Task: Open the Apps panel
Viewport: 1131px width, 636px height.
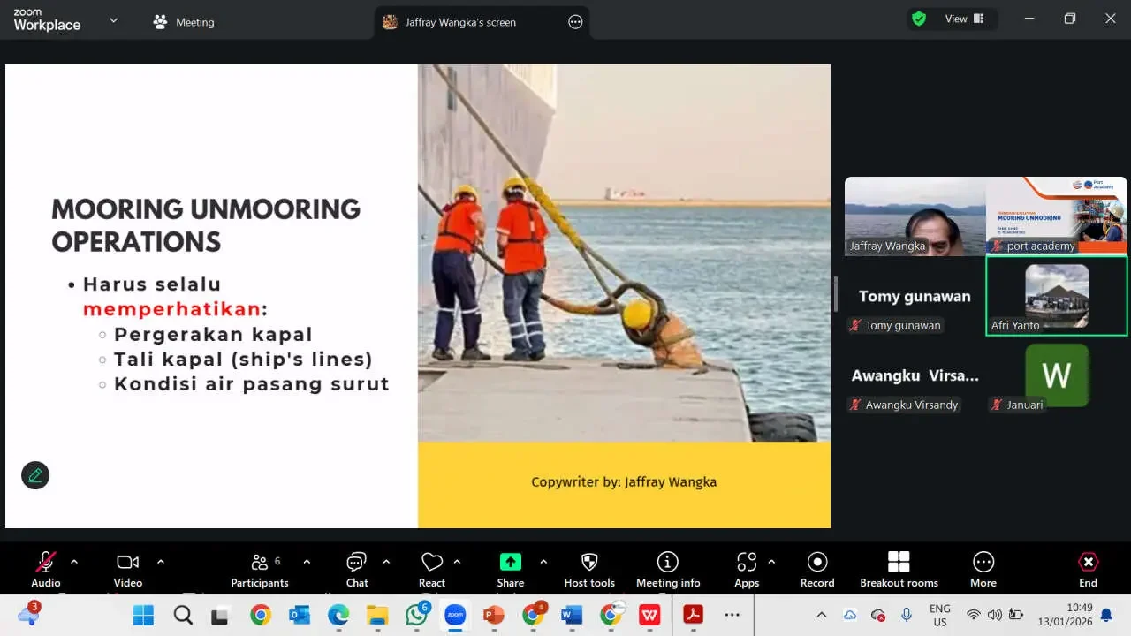Action: pos(747,569)
